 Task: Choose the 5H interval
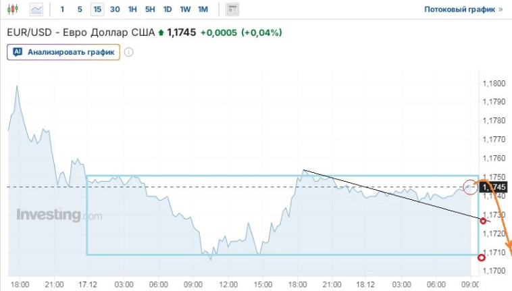pyautogui.click(x=150, y=9)
